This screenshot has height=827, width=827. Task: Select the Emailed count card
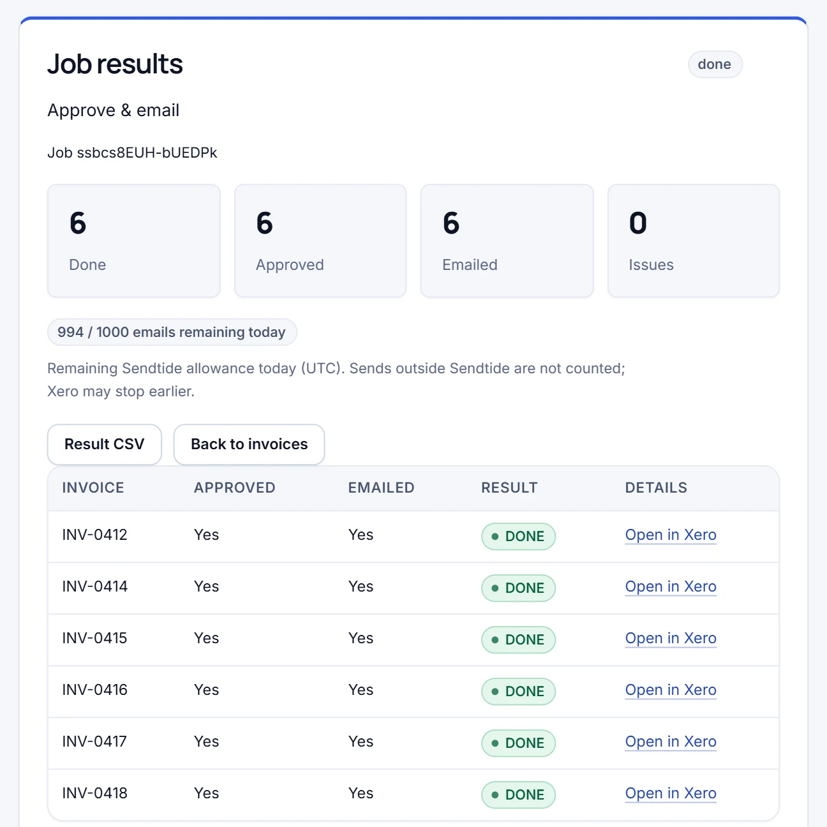click(x=507, y=241)
